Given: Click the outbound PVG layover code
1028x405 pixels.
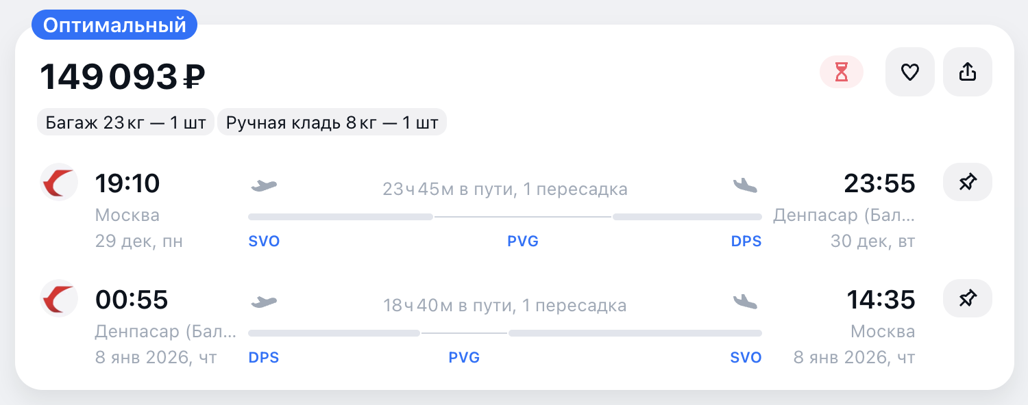Looking at the screenshot, I should [x=523, y=241].
